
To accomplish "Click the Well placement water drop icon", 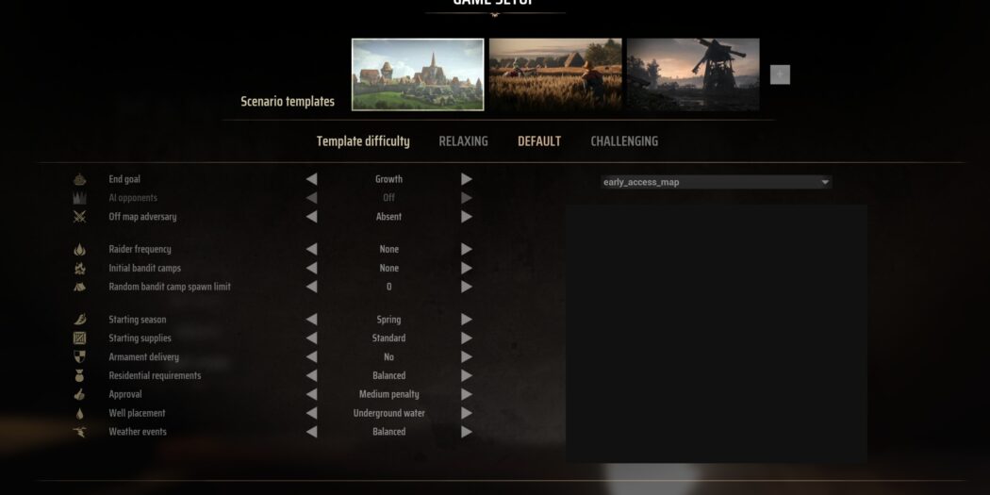I will (80, 413).
